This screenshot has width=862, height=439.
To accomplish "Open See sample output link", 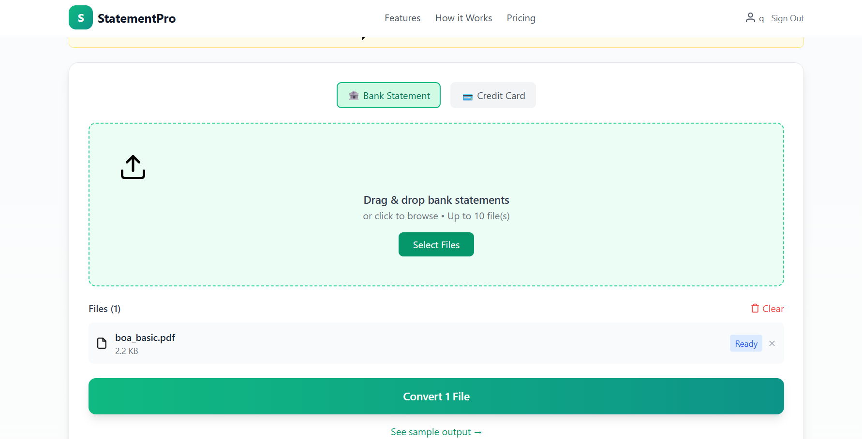I will tap(436, 432).
